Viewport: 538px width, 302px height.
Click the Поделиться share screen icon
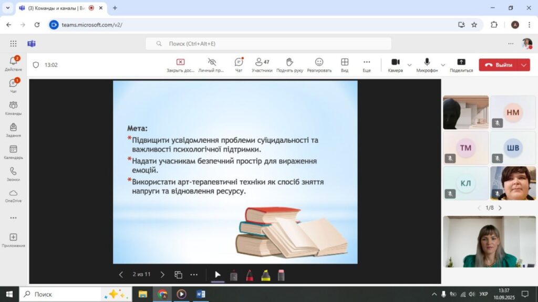(x=461, y=65)
